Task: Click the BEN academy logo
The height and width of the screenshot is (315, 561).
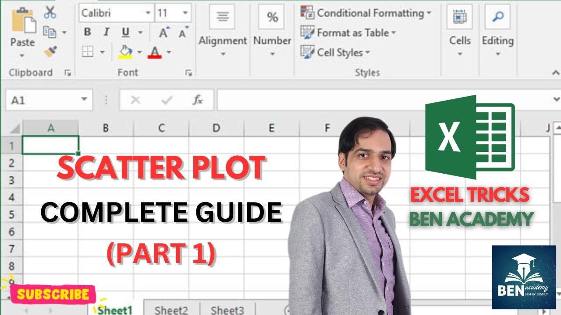Action: click(x=523, y=277)
